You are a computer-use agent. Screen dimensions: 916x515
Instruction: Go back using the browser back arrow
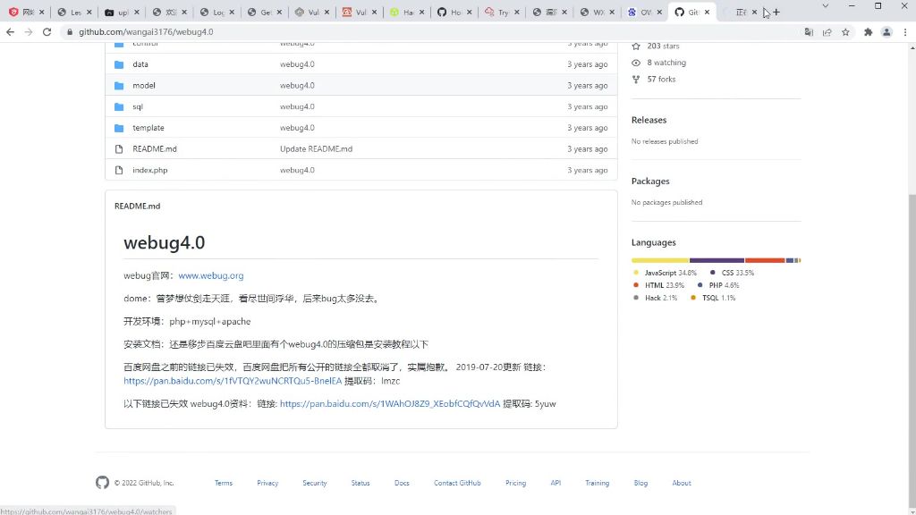tap(10, 32)
